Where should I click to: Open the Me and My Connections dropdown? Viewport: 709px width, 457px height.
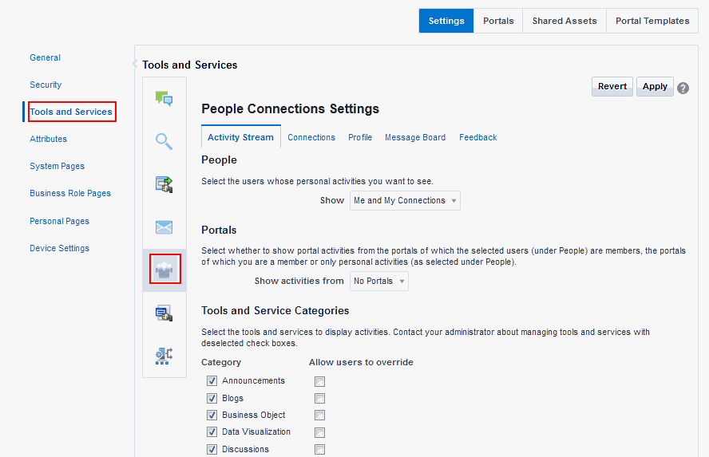(x=405, y=200)
